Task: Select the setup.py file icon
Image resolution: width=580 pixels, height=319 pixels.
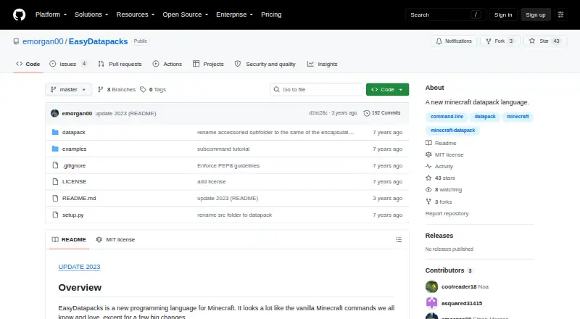Action: click(55, 215)
